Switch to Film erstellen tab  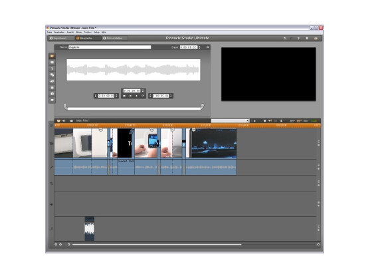coord(114,39)
